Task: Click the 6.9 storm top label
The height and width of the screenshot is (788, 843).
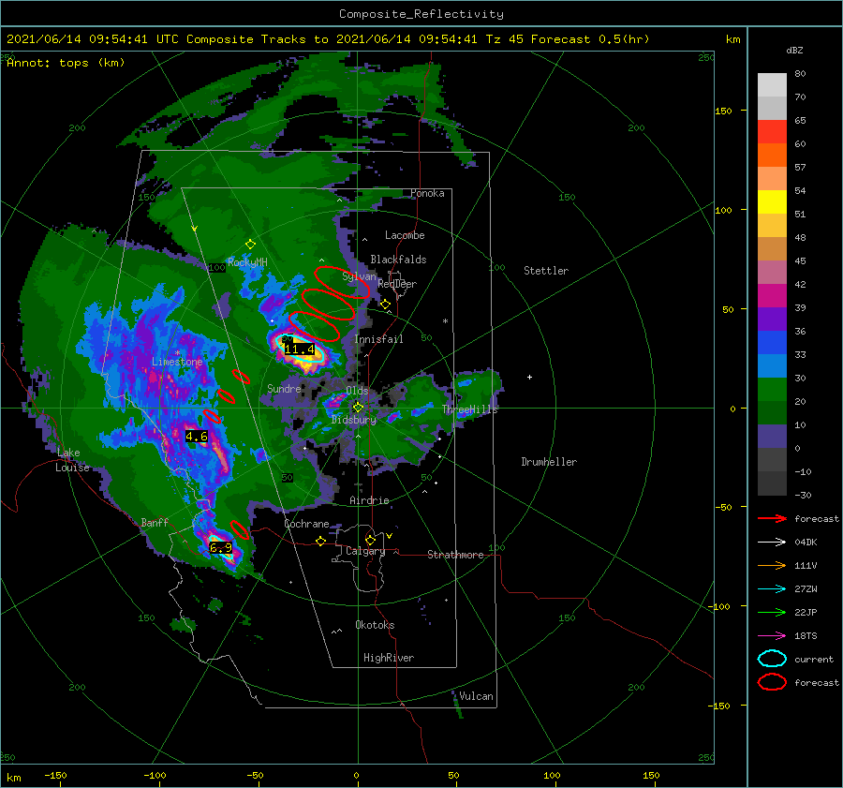Action: (221, 547)
